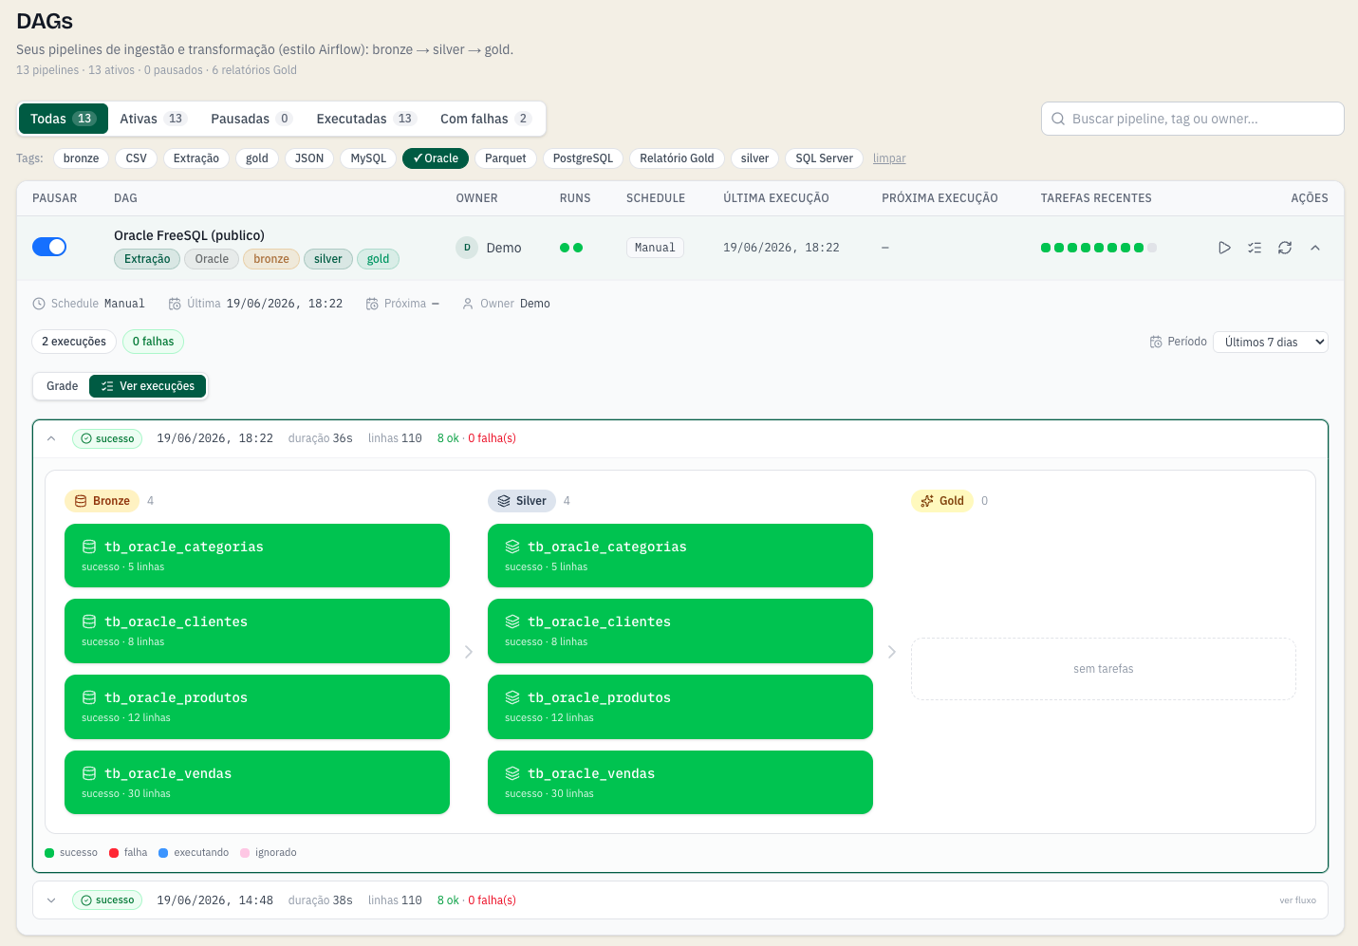Click the red falha legend swatch
Screen dimensions: 1358x946
[x=114, y=853]
